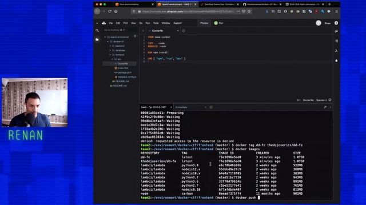366x205 pixels.
Task: Open the Spaces: 4 indentation selector
Action: [x=321, y=100]
